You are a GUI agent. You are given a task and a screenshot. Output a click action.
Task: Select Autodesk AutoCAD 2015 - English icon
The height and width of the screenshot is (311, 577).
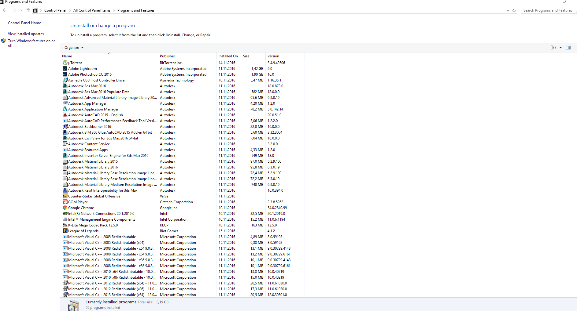[65, 115]
